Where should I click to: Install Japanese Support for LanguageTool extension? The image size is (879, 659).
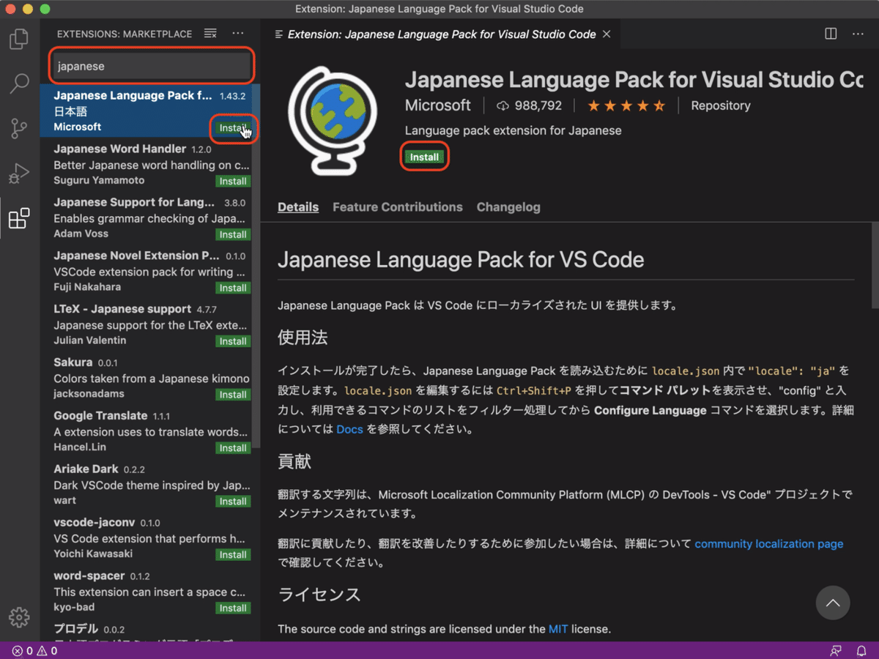(233, 235)
